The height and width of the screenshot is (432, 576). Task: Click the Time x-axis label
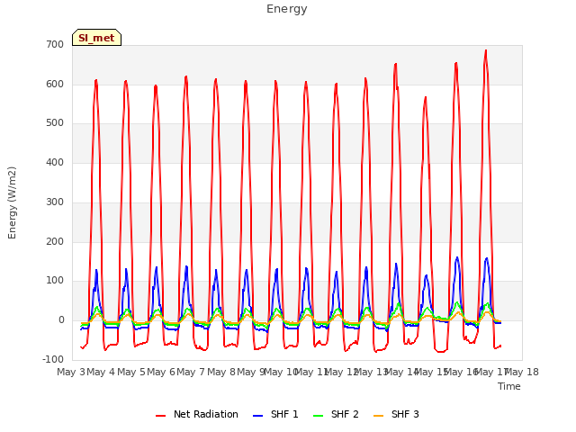509,386
